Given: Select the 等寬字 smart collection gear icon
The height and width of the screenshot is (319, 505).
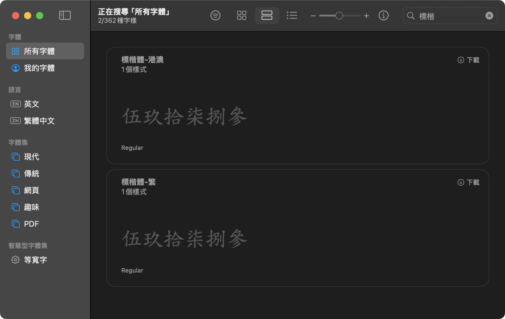Looking at the screenshot, I should click(x=15, y=260).
